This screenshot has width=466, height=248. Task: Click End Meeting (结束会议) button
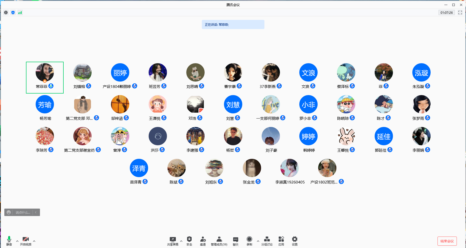pos(447,241)
